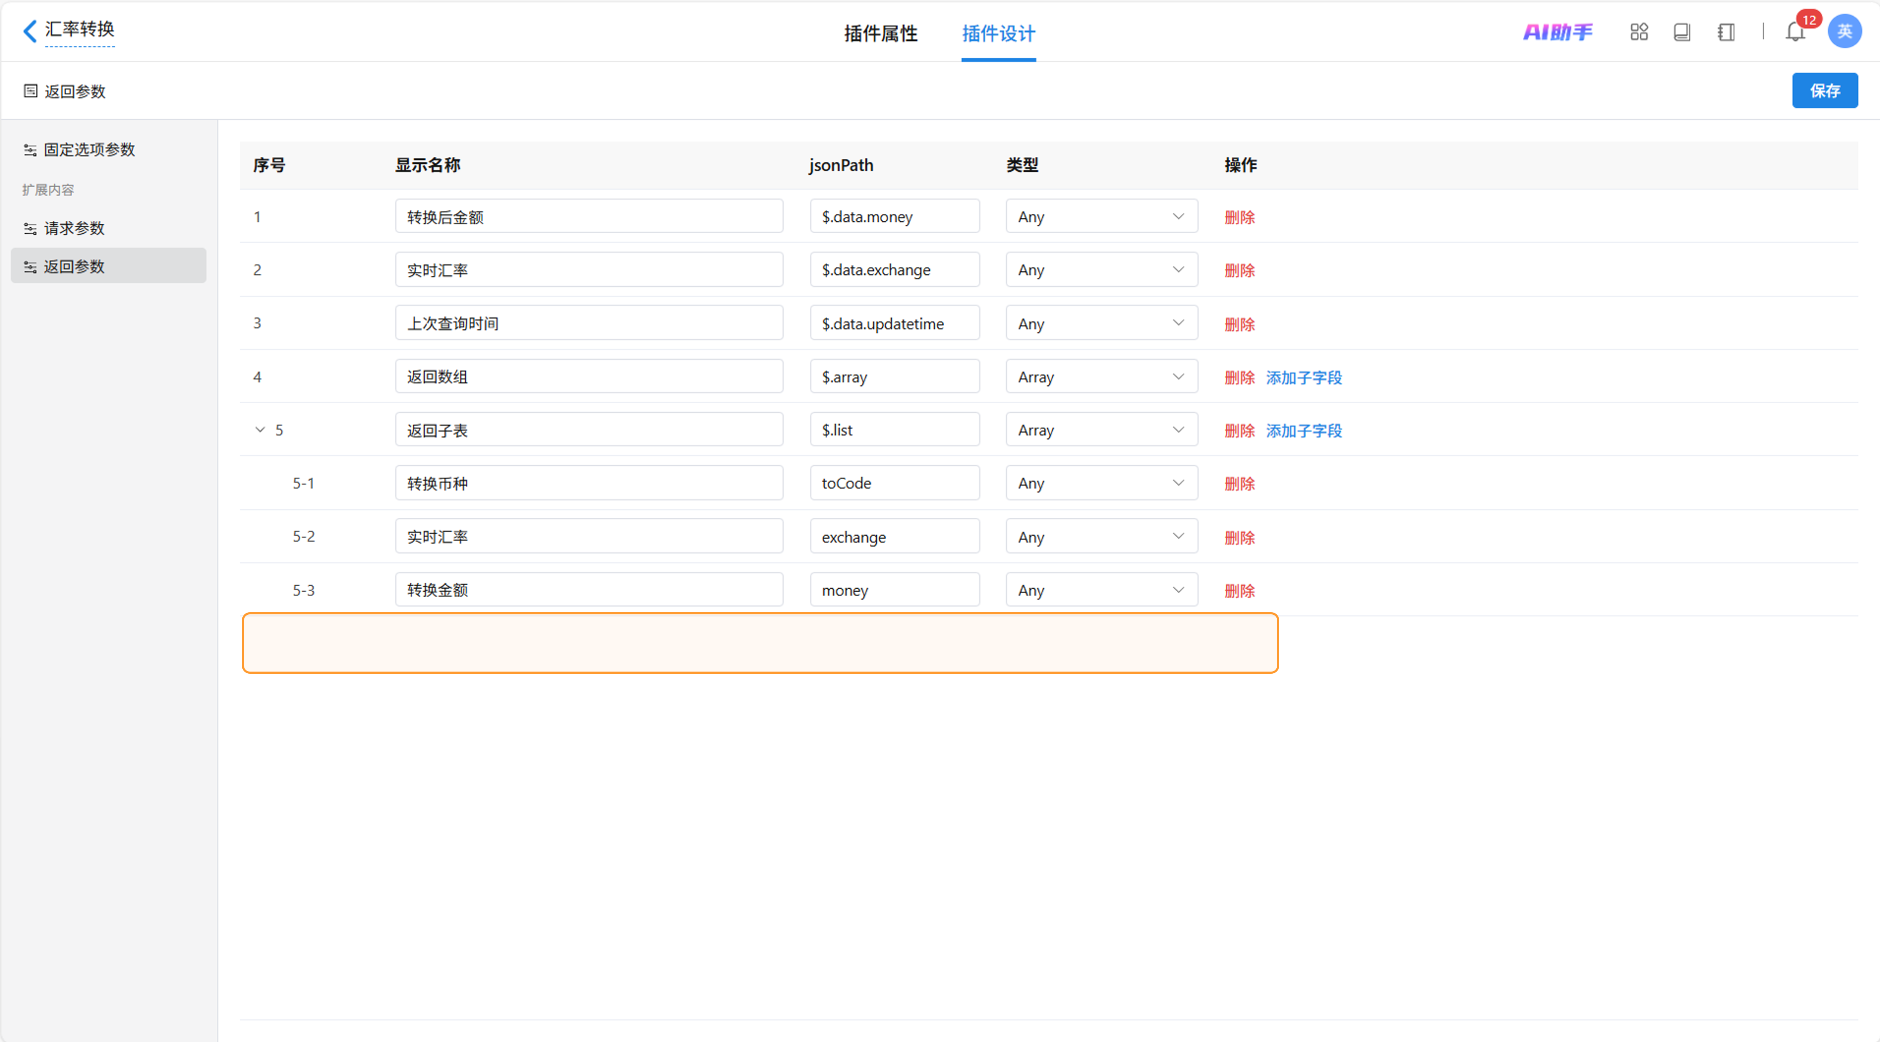Open the AI助手 assistant
This screenshot has width=1880, height=1042.
click(x=1557, y=32)
